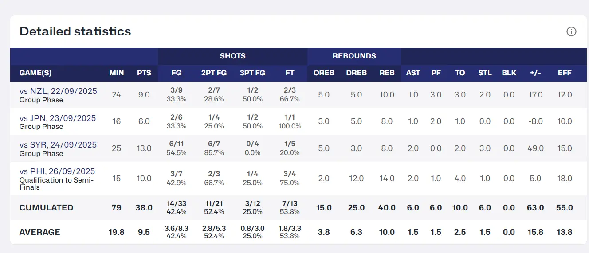Select the CUMULATED totals row label
This screenshot has width=589, height=253.
tap(46, 208)
